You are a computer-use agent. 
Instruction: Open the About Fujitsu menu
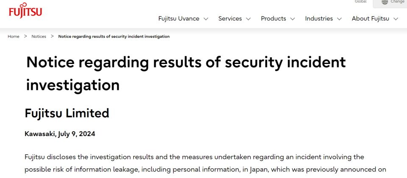(x=371, y=19)
